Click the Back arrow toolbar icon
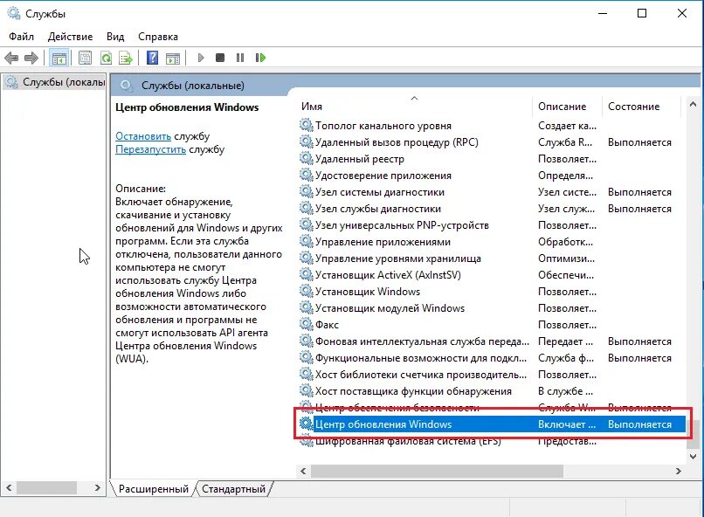The width and height of the screenshot is (704, 517). (11, 58)
